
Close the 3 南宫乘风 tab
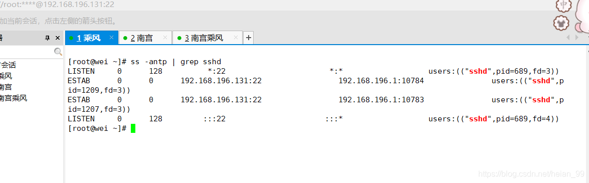236,38
